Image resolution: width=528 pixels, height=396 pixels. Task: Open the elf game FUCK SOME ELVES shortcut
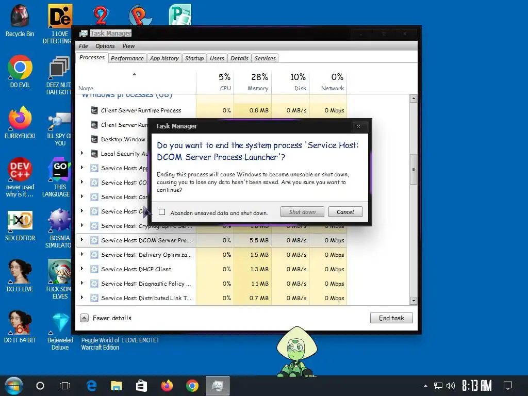pos(59,279)
